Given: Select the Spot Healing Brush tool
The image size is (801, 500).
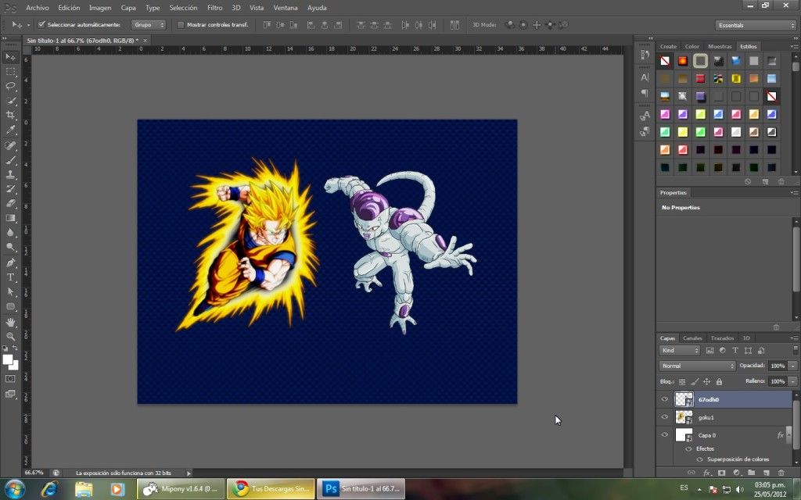Looking at the screenshot, I should coord(10,145).
